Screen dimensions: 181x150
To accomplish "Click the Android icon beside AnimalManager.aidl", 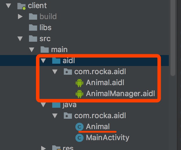I will tap(79, 94).
